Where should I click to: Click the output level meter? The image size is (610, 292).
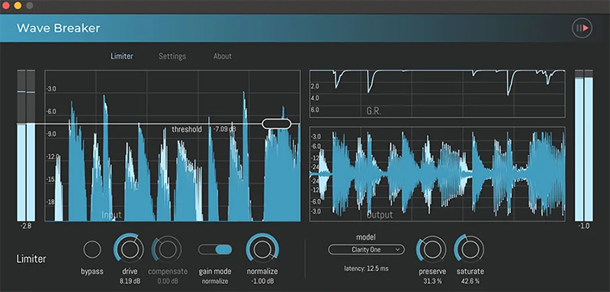[584, 145]
